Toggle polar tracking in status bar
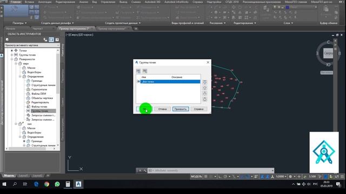 [x=225, y=176]
